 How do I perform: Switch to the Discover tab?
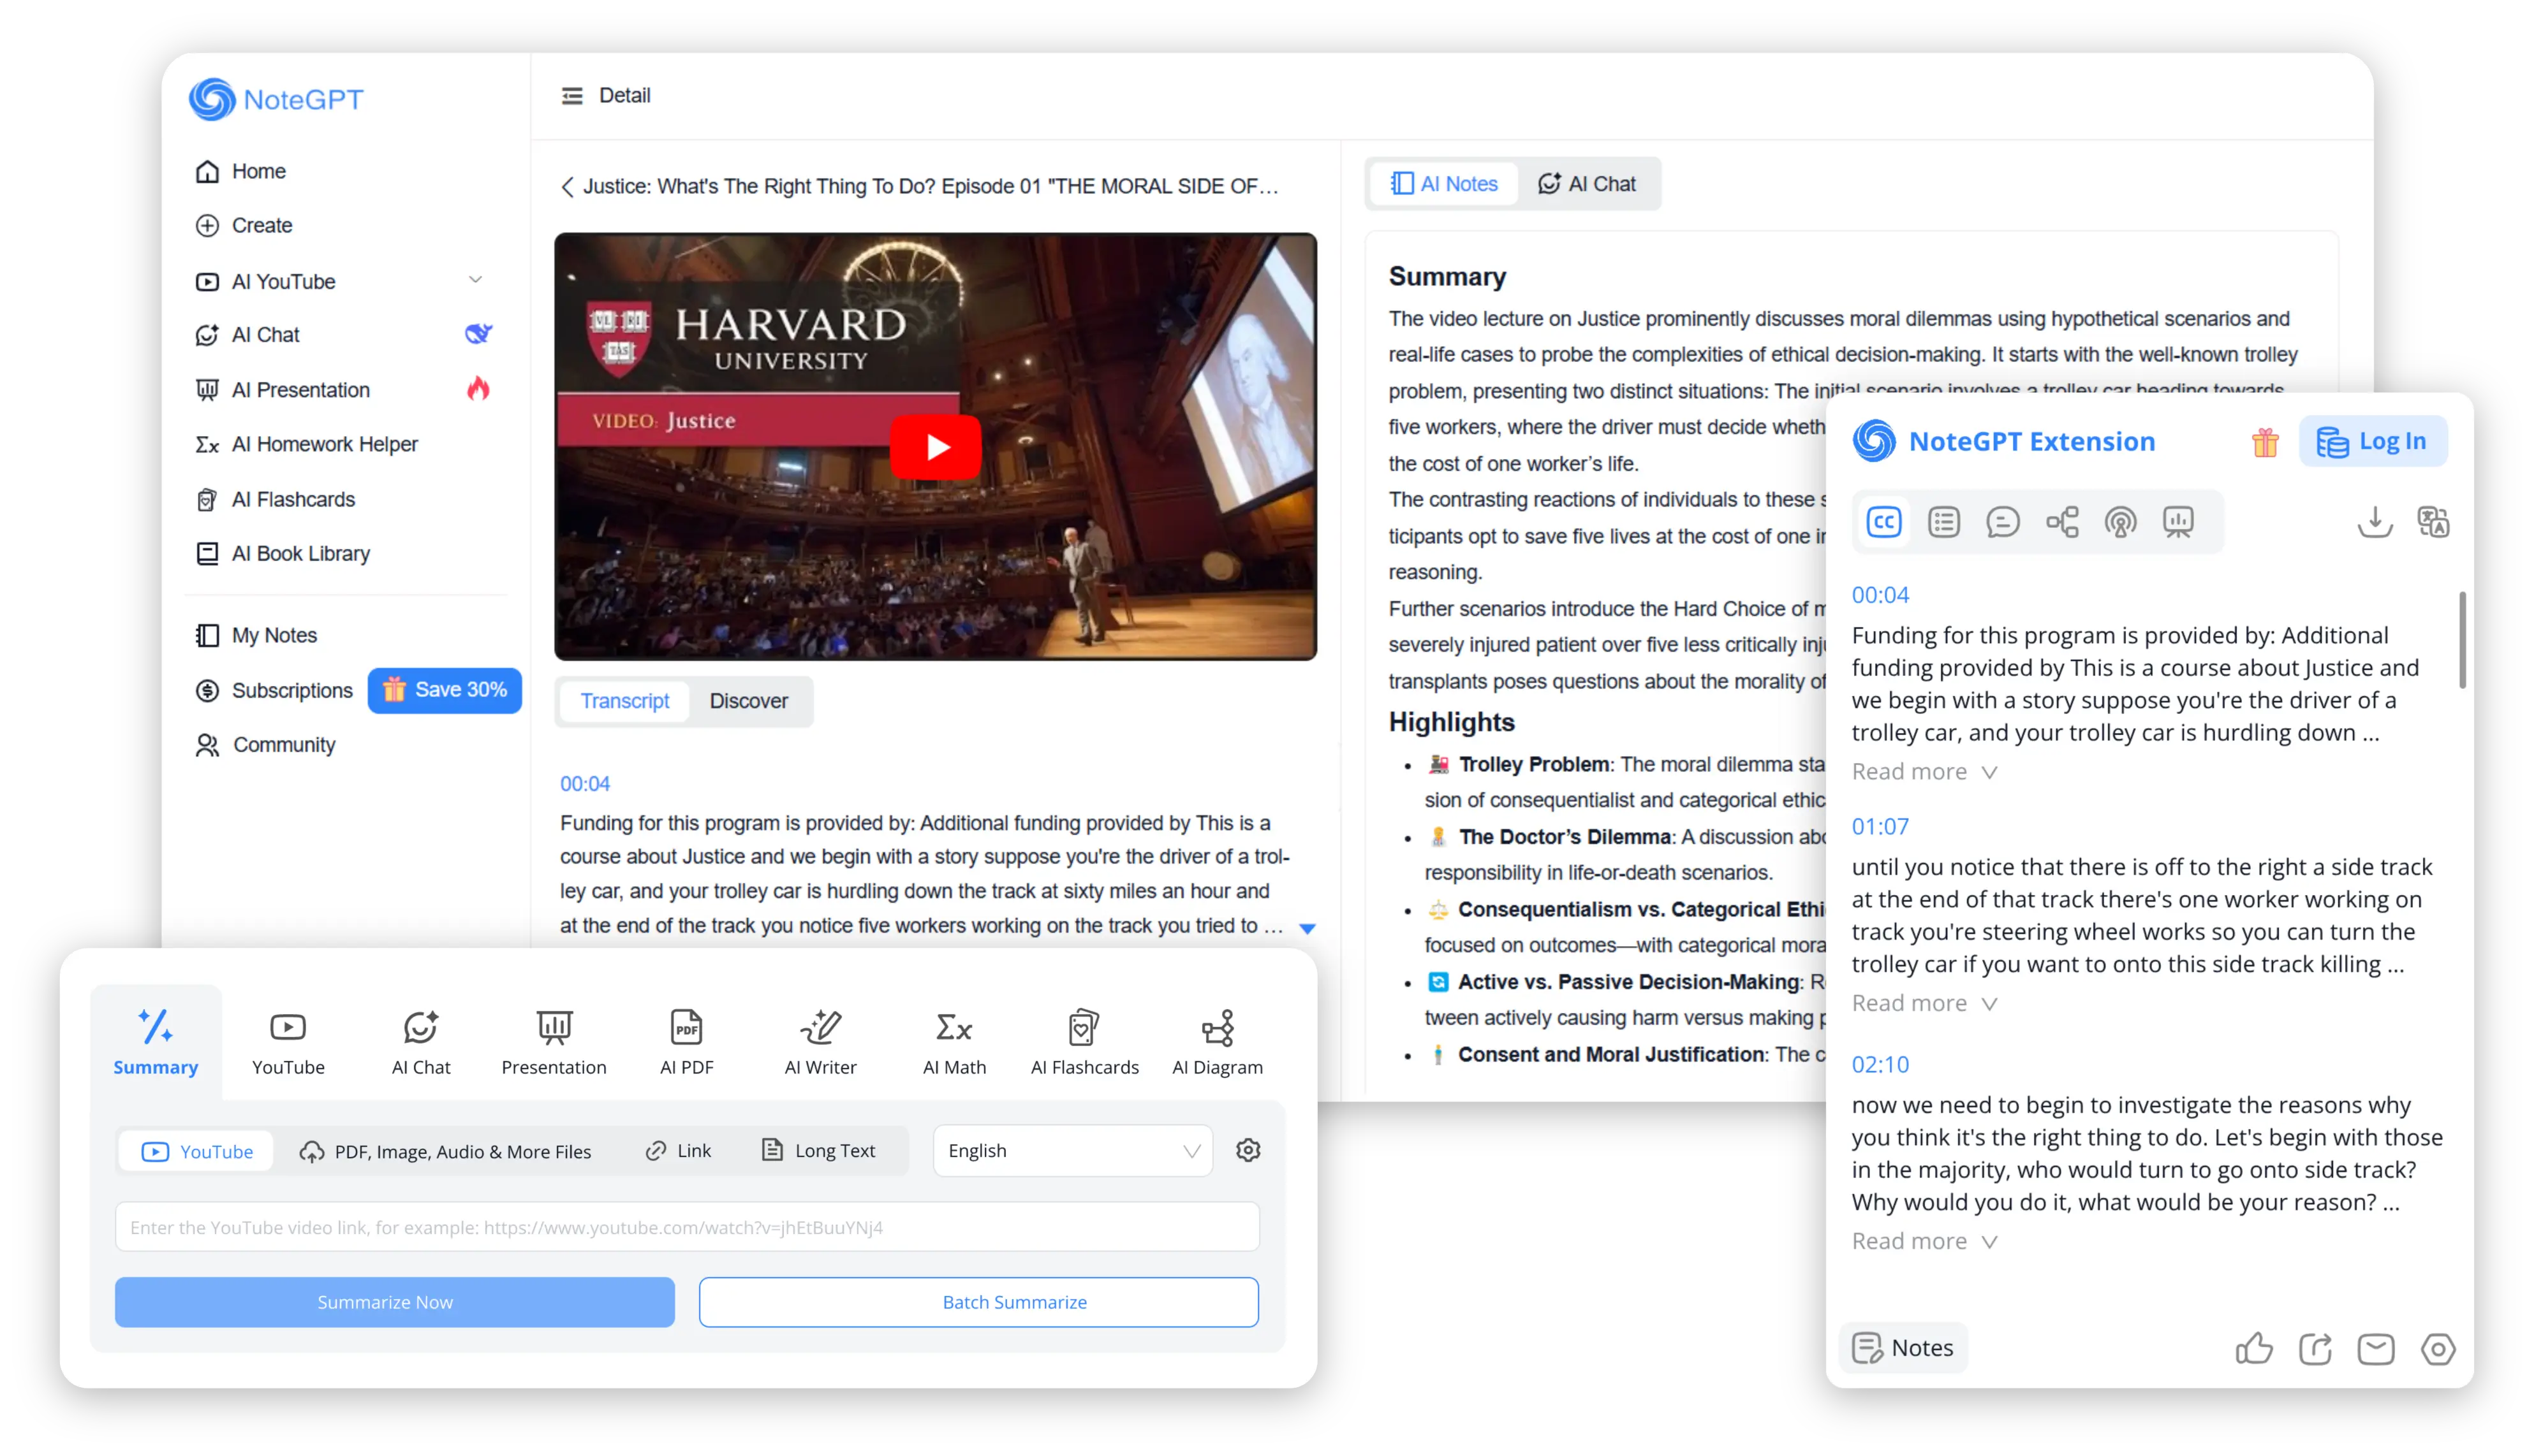point(748,701)
